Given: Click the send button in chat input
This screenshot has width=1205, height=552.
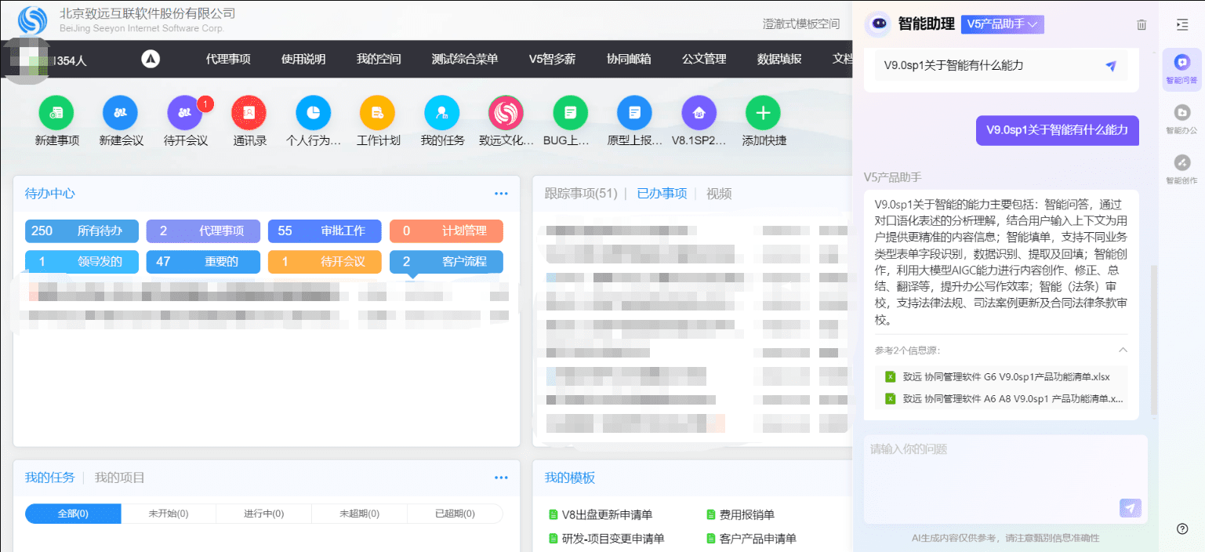Looking at the screenshot, I should [1130, 508].
